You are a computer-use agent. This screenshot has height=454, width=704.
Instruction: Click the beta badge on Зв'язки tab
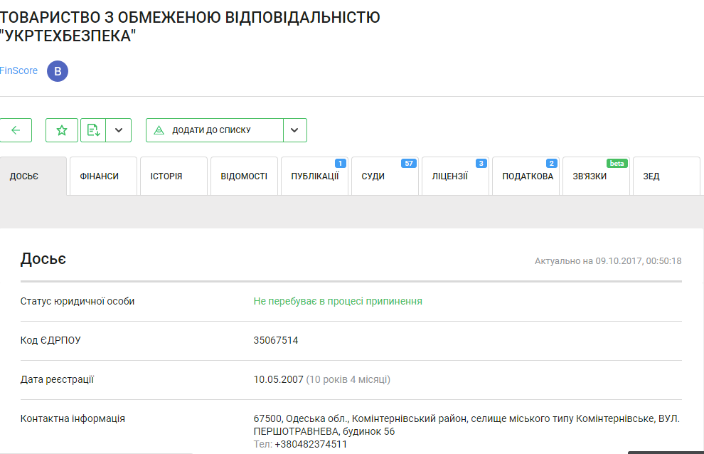coord(617,164)
